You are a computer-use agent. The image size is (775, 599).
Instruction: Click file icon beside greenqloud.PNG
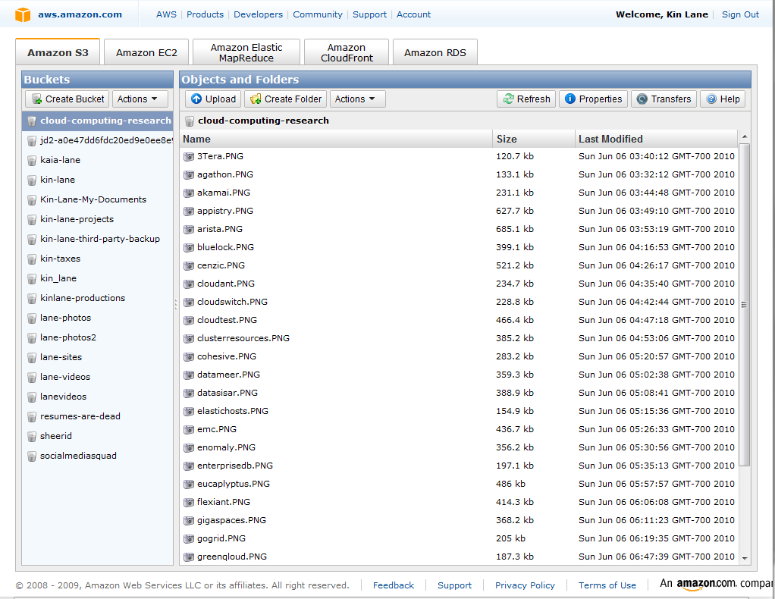pyautogui.click(x=188, y=557)
